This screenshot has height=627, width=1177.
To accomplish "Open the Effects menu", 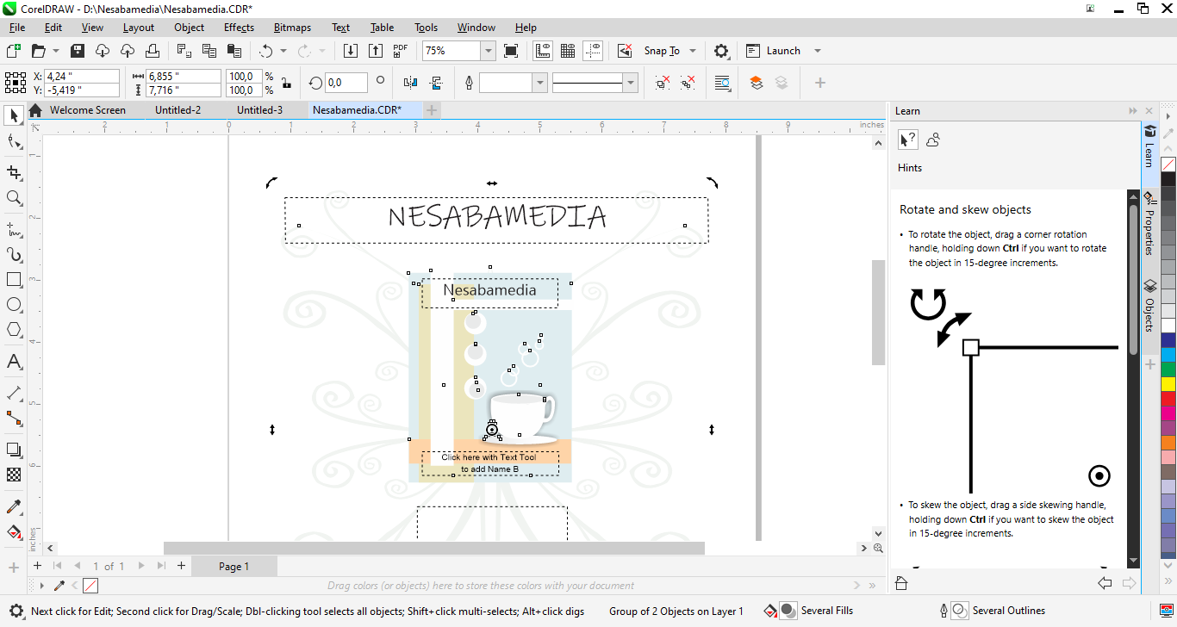I will pos(239,28).
